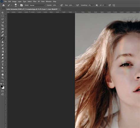Click the foreground color swatch
This screenshot has width=140, height=128.
click(x=2, y=86)
